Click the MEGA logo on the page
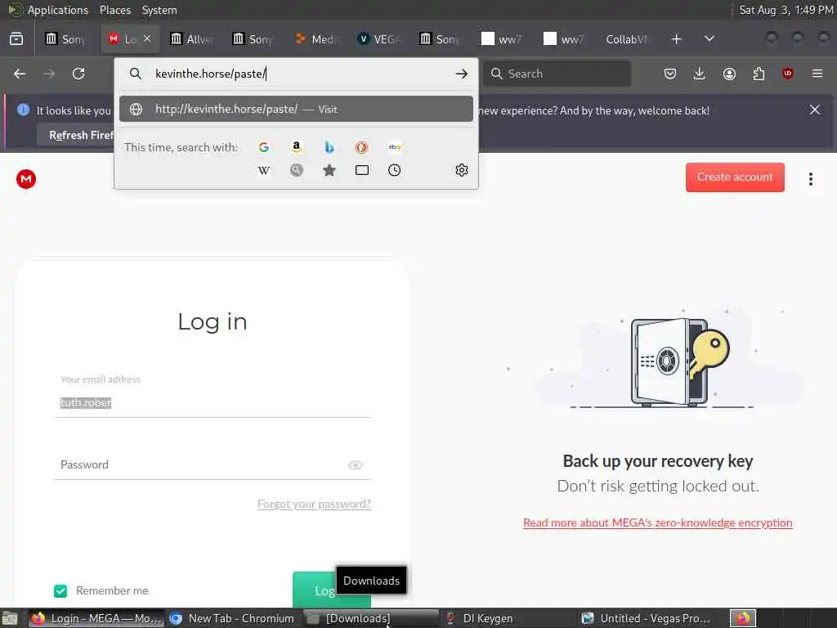 pyautogui.click(x=26, y=179)
